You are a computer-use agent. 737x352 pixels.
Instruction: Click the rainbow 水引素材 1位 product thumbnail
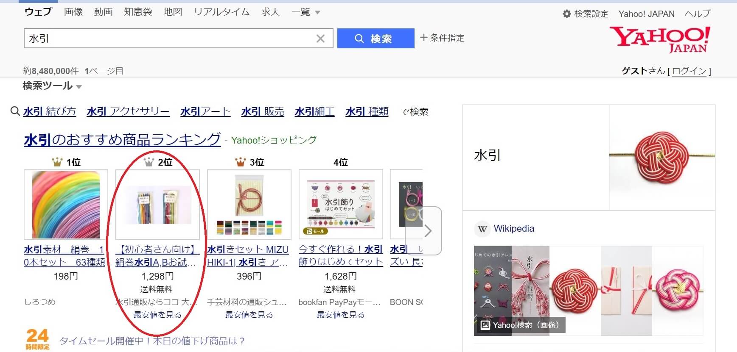[66, 205]
